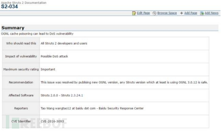Click 'All Struts 2 developers and users'

(64, 43)
